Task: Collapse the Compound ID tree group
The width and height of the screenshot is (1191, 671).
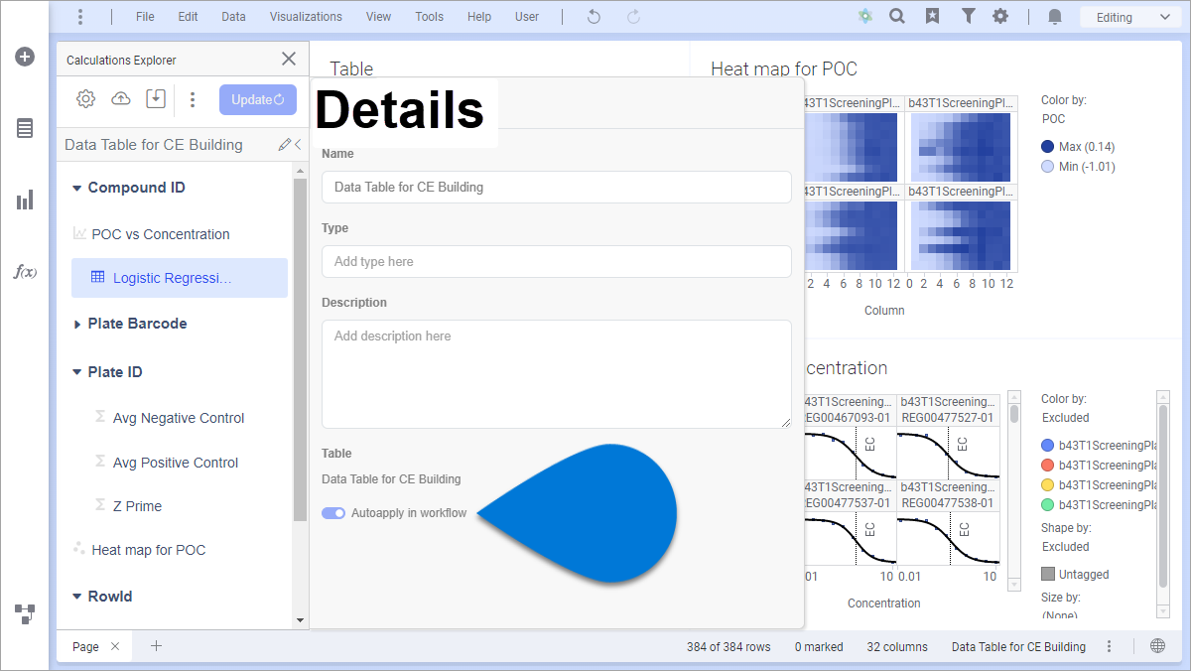Action: [77, 189]
